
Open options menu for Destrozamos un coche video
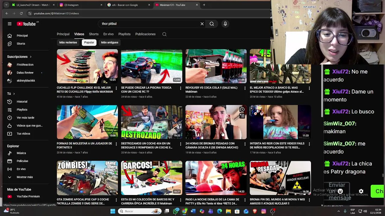point(180,144)
